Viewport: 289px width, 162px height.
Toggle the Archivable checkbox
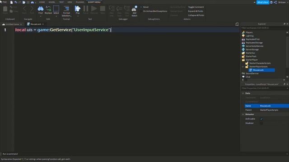click(261, 119)
